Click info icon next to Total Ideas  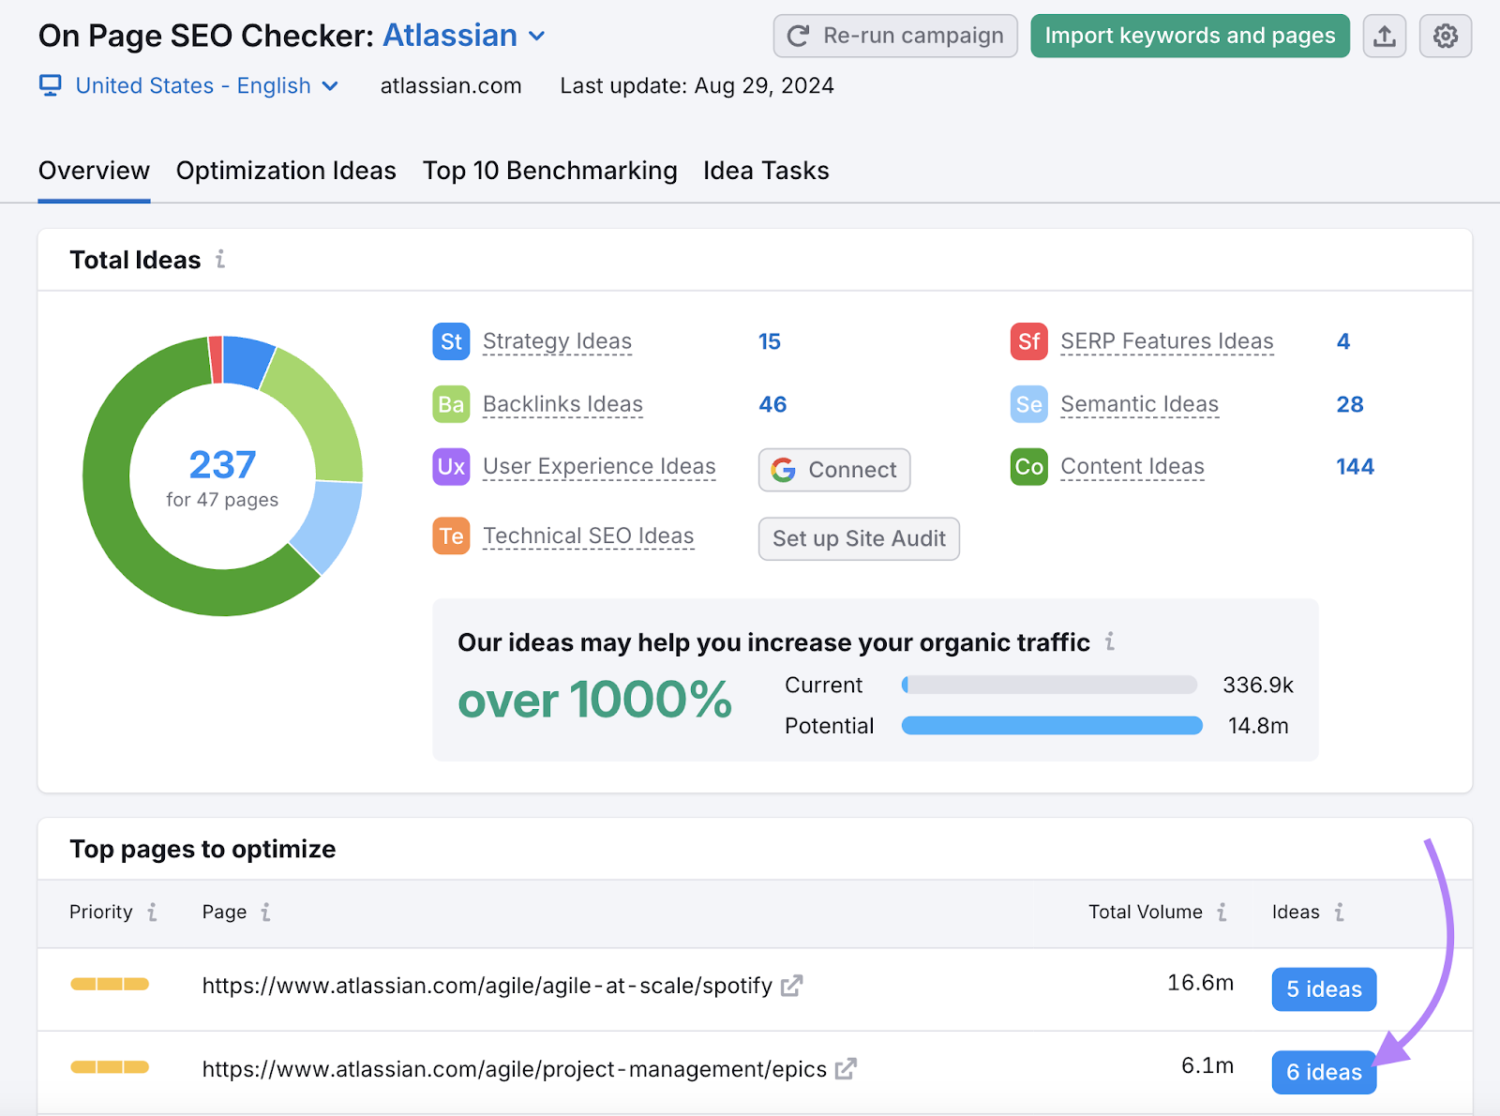click(220, 259)
